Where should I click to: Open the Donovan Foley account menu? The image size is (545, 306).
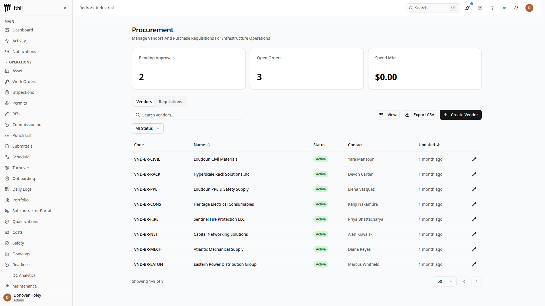36,297
